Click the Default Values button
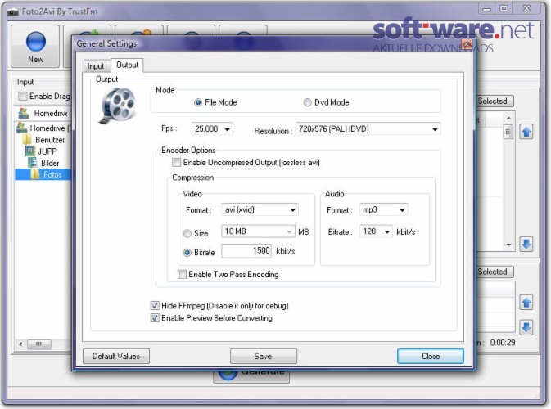This screenshot has width=551, height=409. (116, 356)
